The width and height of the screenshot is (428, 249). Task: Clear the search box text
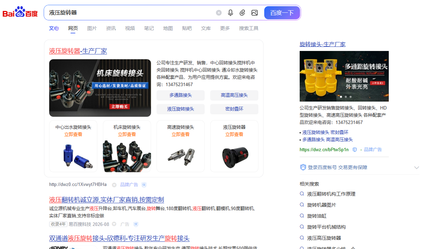click(x=219, y=13)
